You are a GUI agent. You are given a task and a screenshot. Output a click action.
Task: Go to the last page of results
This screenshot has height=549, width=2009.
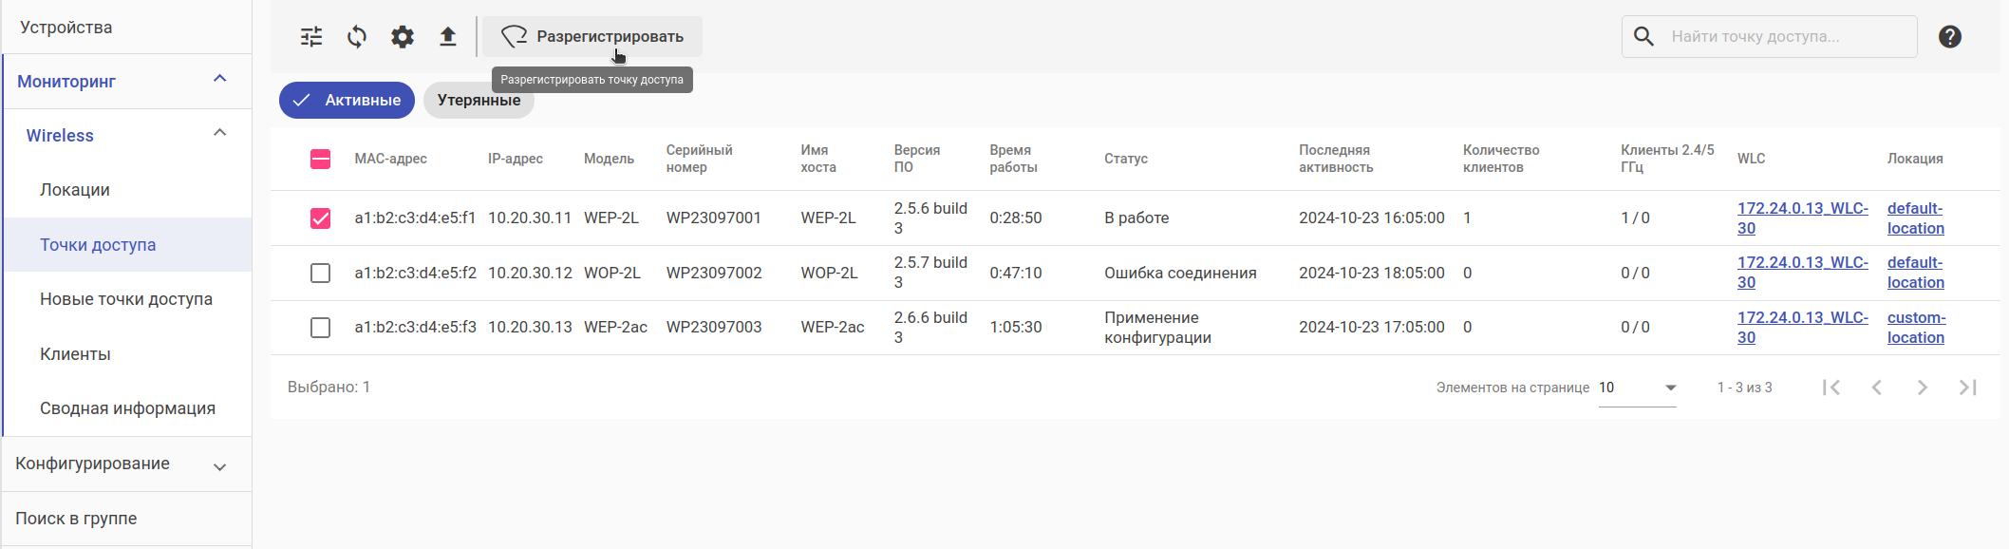point(1968,388)
